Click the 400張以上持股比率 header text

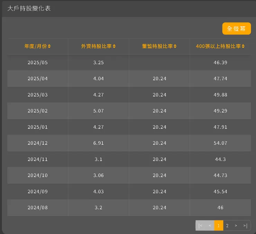click(x=218, y=46)
